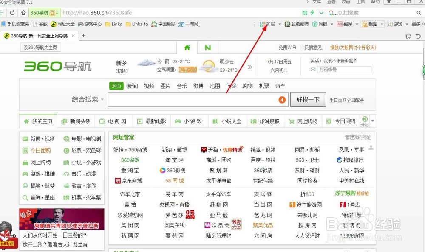Image resolution: width=425 pixels, height=252 pixels.
Task: Click the 证 badge dropdown in the address bar
Action: click(54, 13)
